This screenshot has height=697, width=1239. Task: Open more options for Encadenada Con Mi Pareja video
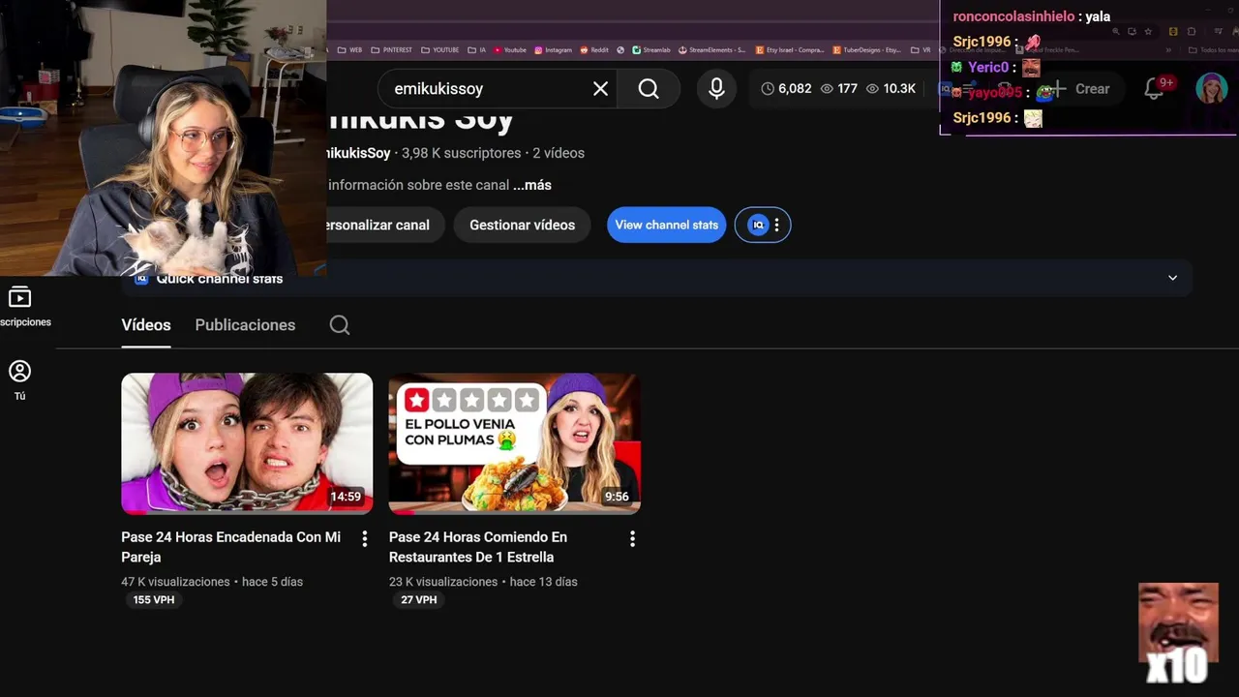364,539
